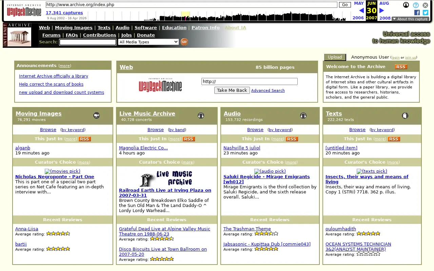This screenshot has height=271, width=434.
Task: Click the Texts section book icon
Action: [x=405, y=116]
